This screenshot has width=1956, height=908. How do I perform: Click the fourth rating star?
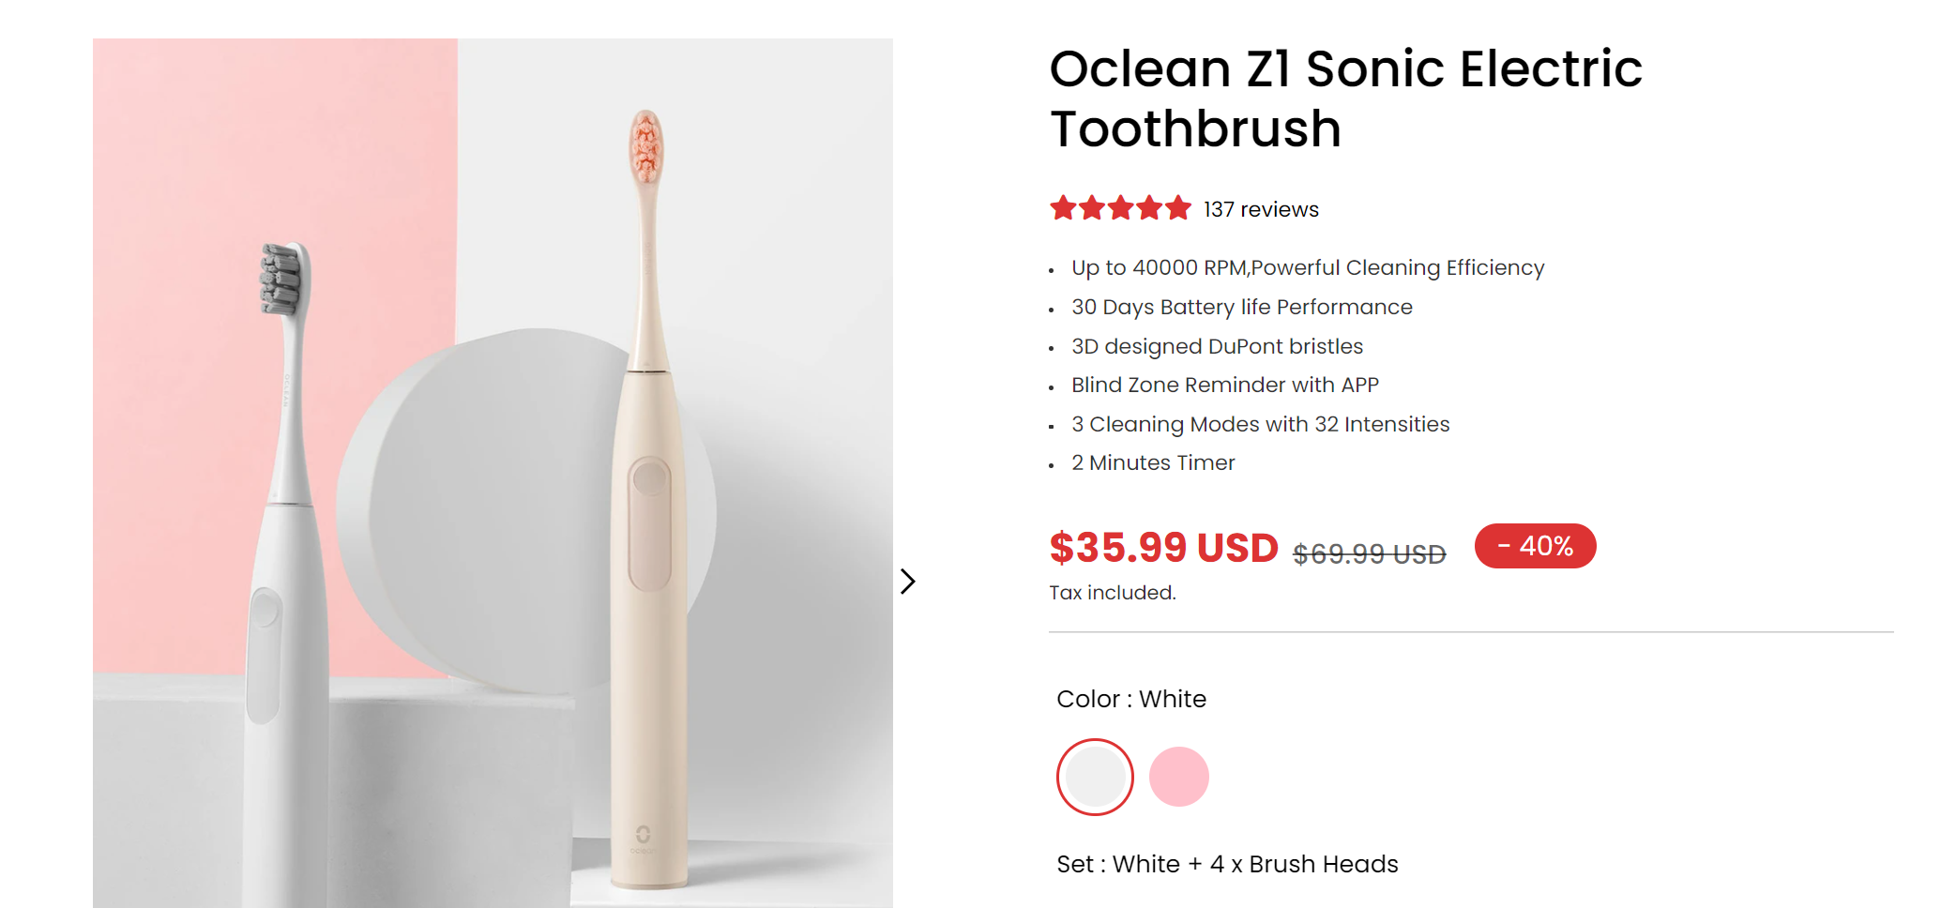coord(1147,208)
